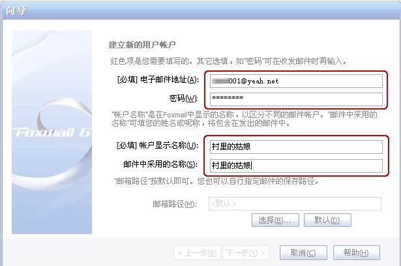401x266 pixels.
Task: Click the 向导 window title bar
Action: pyautogui.click(x=201, y=10)
